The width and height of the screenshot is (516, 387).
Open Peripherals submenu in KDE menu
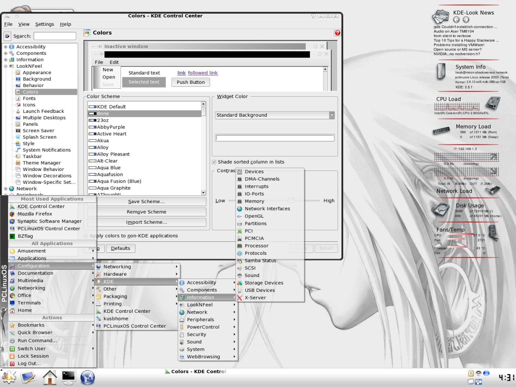(x=207, y=320)
